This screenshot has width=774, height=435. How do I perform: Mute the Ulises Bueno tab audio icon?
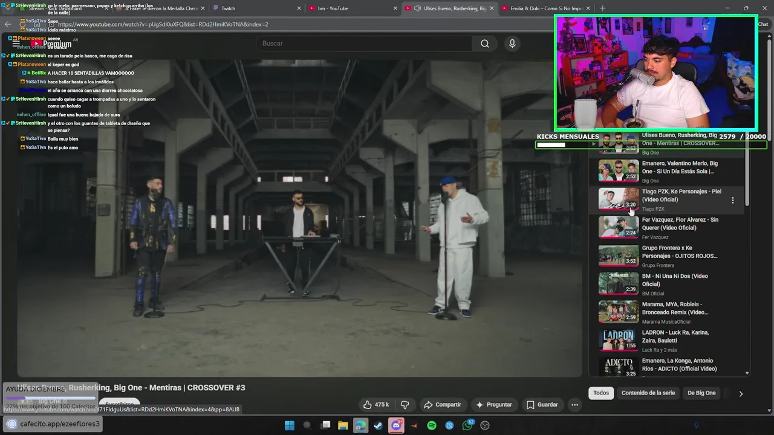417,8
